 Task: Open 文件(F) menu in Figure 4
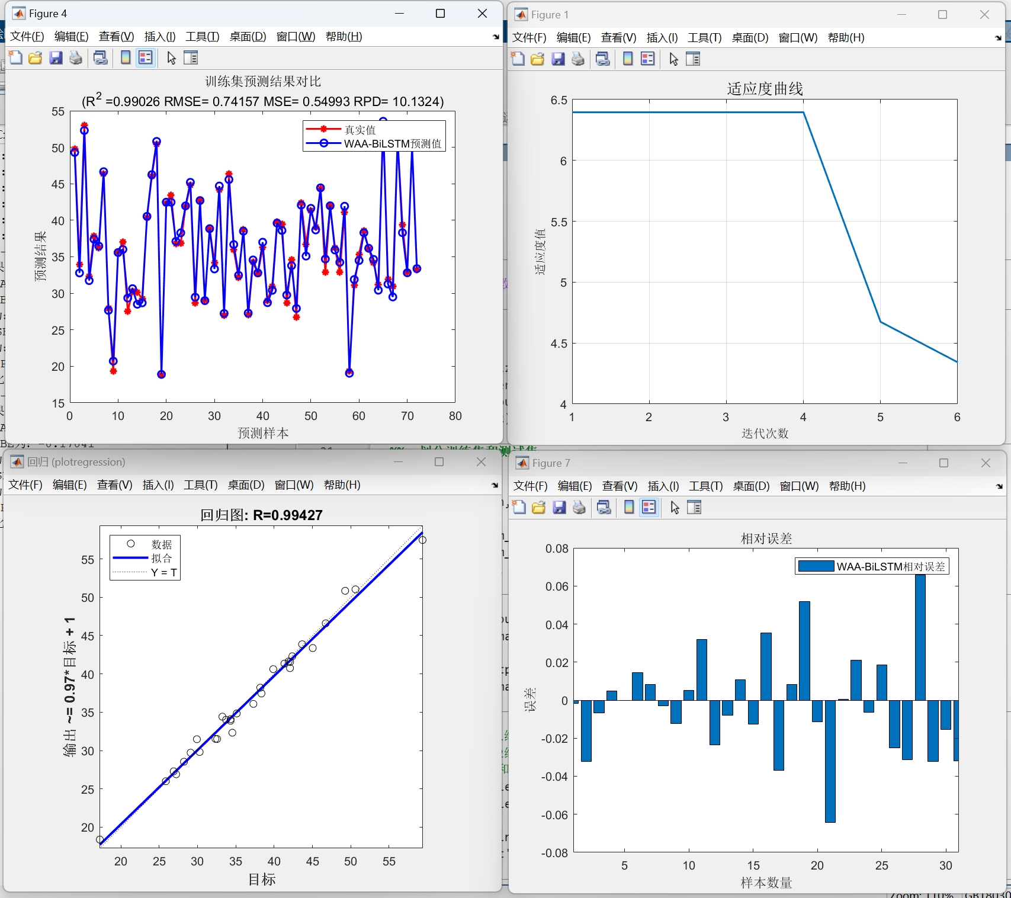tap(27, 37)
